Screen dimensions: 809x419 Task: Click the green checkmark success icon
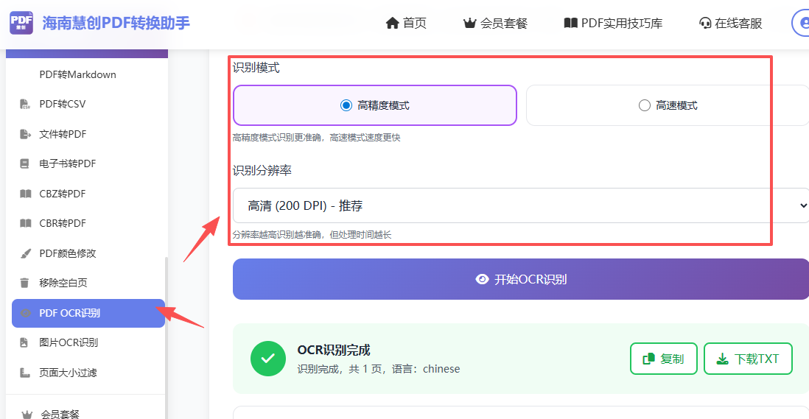267,359
